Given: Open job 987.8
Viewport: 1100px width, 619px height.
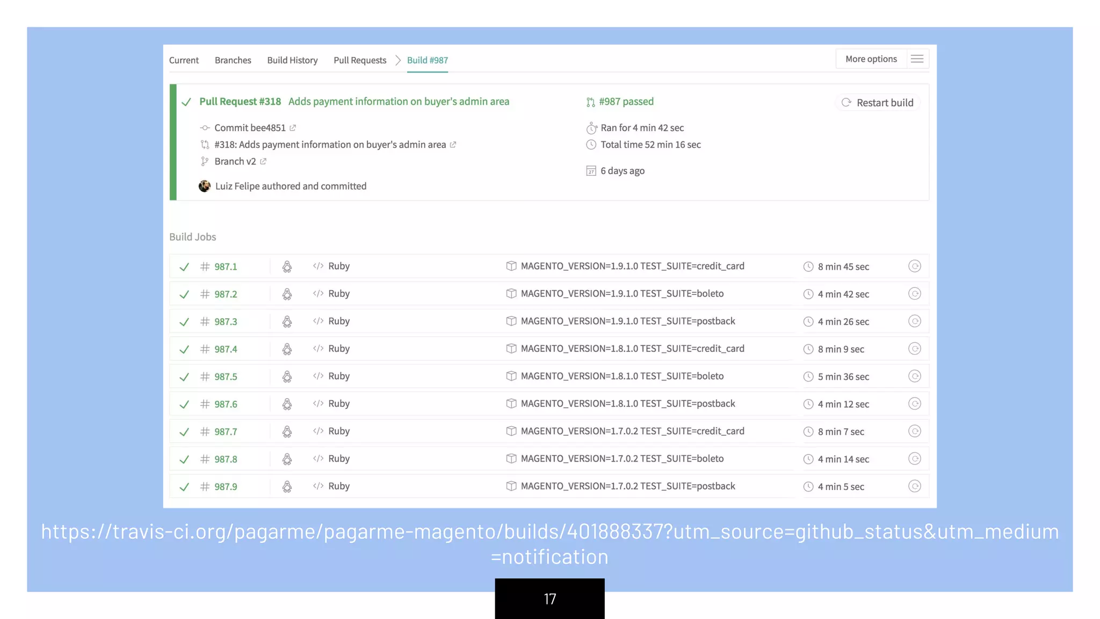Looking at the screenshot, I should [x=226, y=459].
